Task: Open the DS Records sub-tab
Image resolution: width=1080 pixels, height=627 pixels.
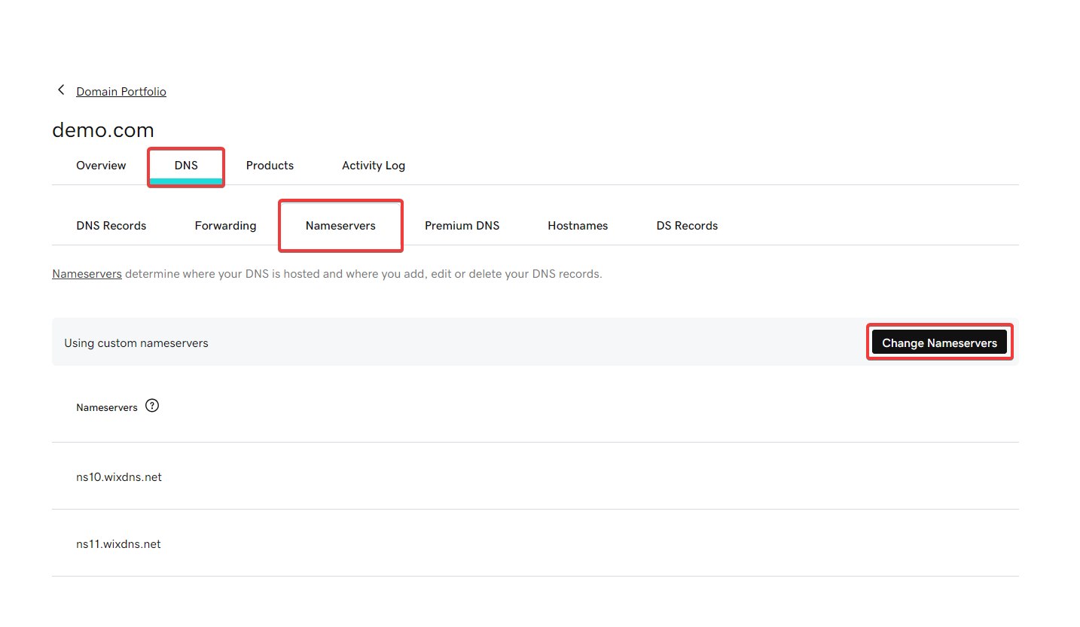Action: (x=687, y=226)
